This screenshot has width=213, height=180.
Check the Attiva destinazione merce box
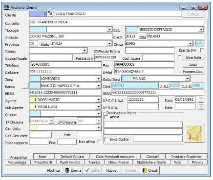[106, 117]
